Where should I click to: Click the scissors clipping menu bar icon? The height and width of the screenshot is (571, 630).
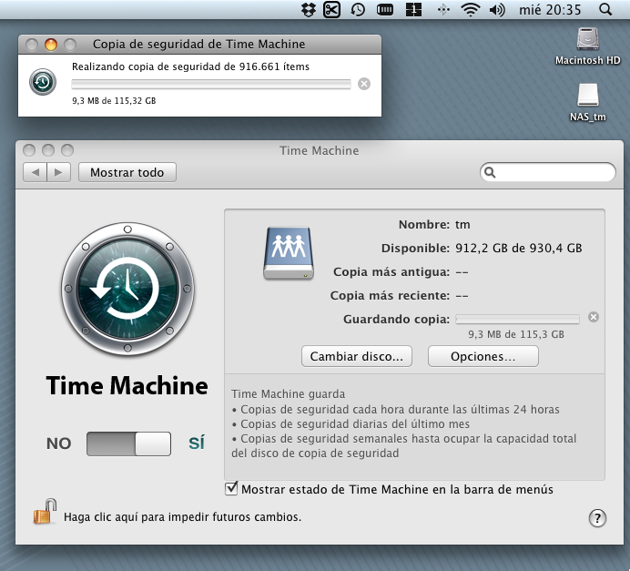[332, 10]
